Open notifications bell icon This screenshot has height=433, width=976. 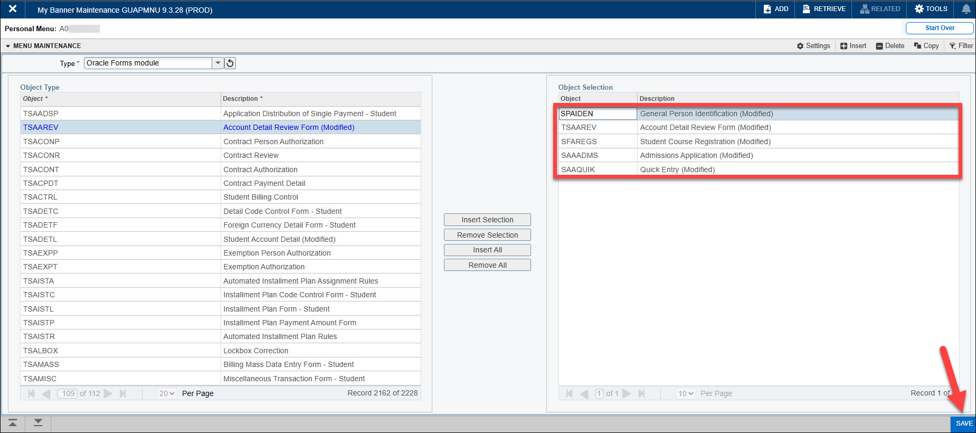[x=965, y=9]
